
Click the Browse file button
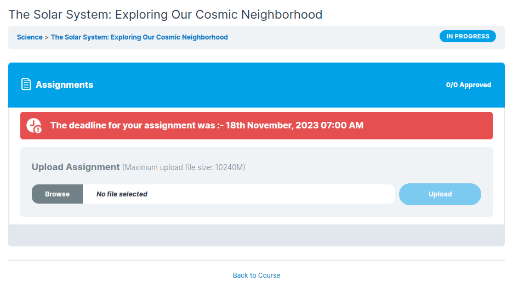click(57, 194)
